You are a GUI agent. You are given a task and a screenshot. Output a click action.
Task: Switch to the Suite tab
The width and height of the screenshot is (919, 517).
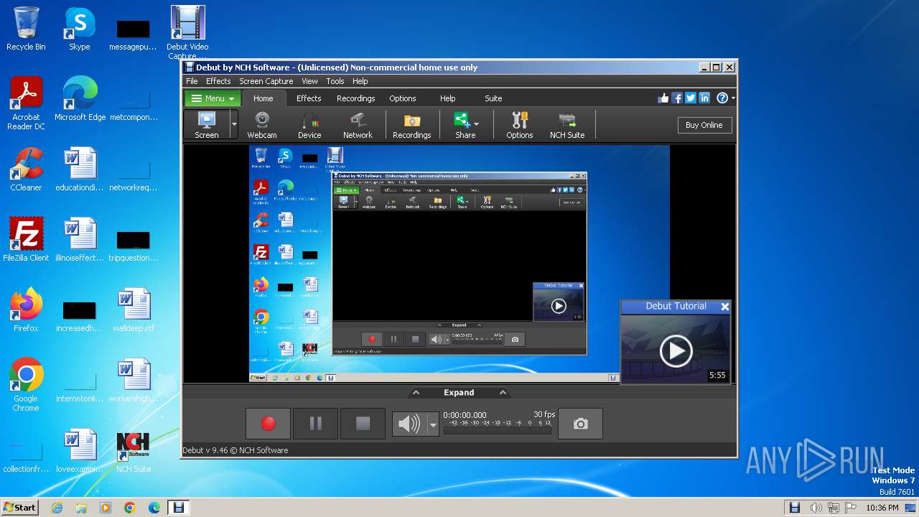(493, 98)
